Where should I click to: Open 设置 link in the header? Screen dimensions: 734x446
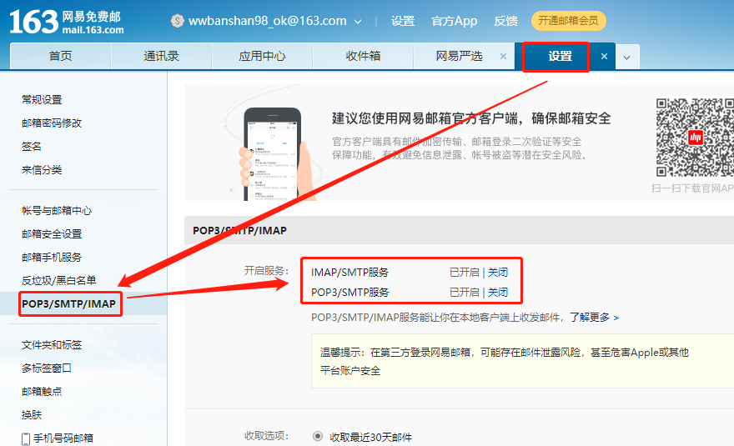[x=403, y=21]
